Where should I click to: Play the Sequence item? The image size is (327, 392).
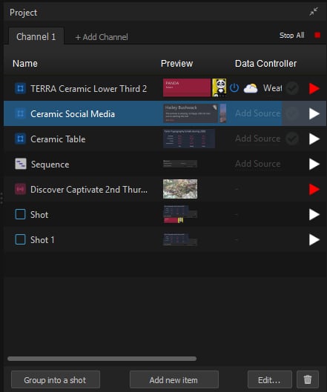tap(314, 165)
